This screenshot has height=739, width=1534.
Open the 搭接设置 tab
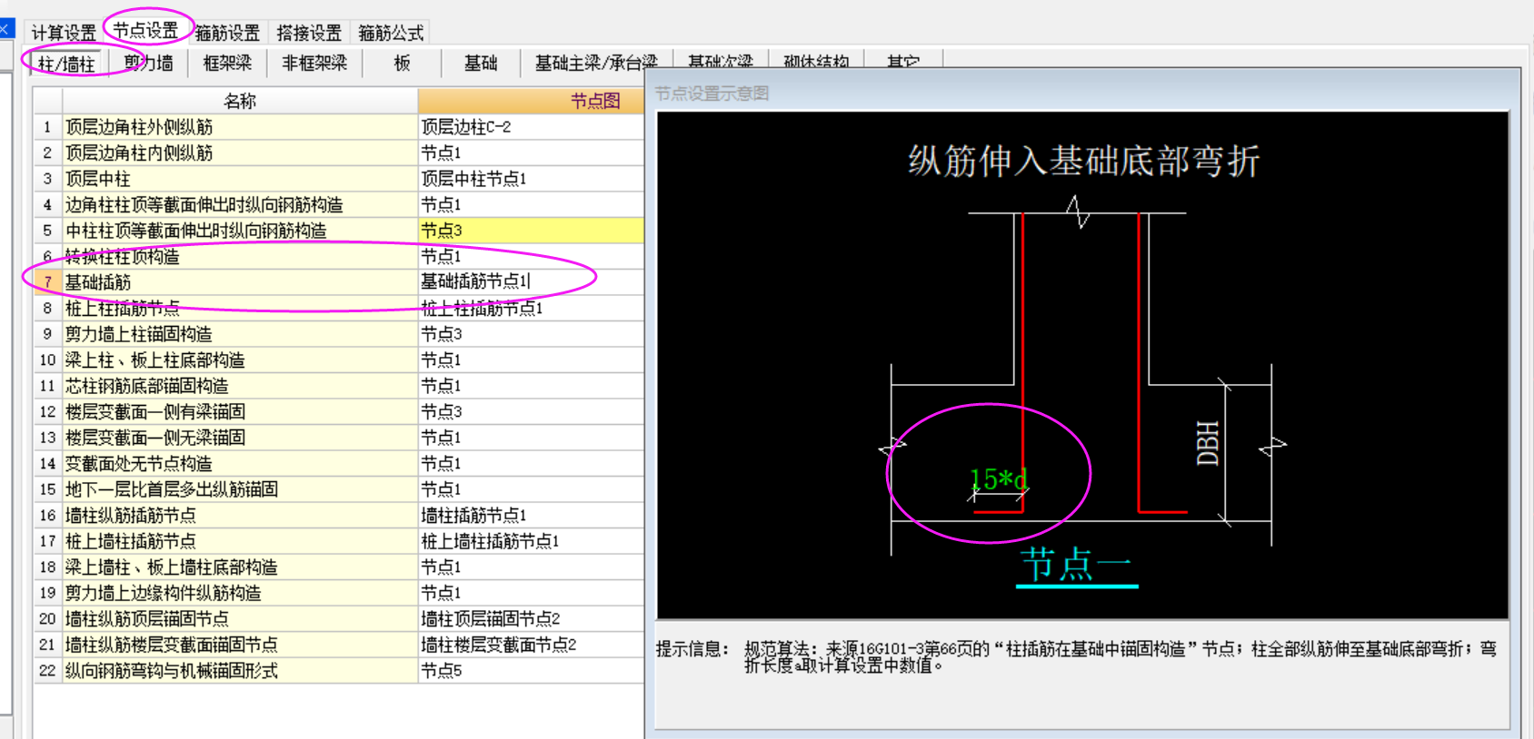[x=309, y=34]
